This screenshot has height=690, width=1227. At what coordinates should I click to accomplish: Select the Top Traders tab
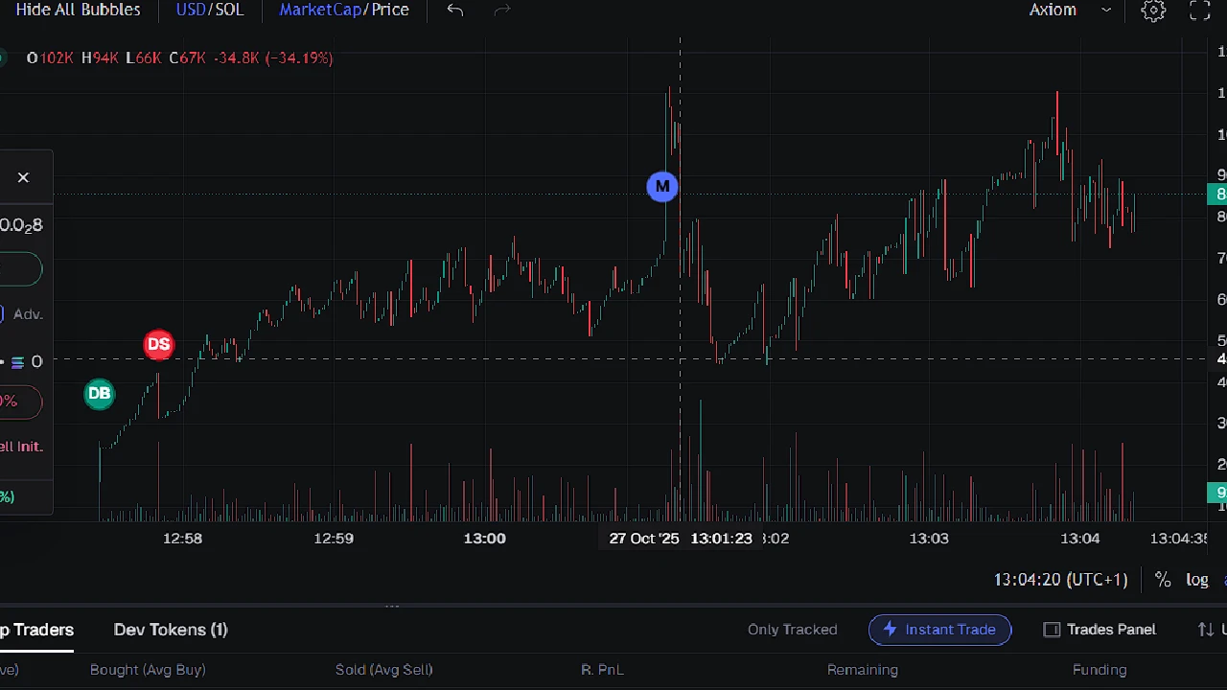[x=36, y=630]
